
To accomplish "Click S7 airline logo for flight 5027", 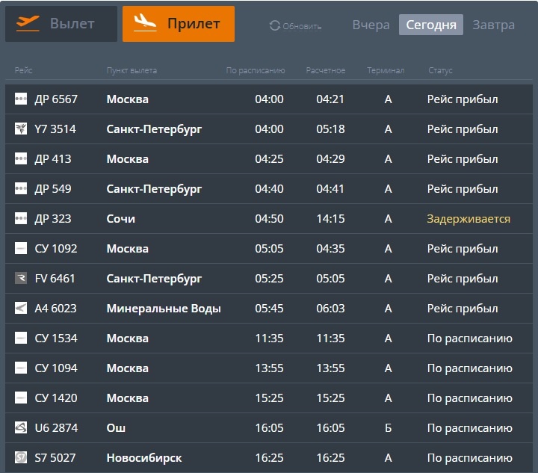I will click(x=21, y=457).
